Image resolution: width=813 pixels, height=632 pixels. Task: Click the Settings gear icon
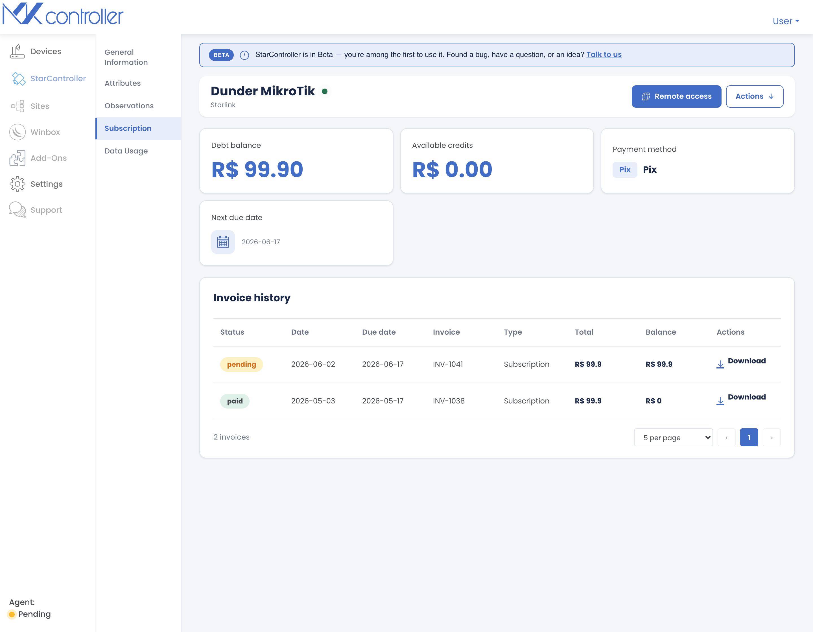coord(17,184)
